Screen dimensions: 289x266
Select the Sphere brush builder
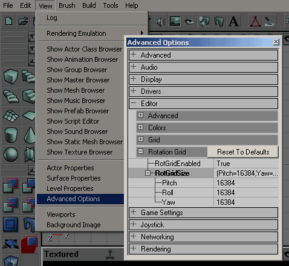pyautogui.click(x=11, y=155)
